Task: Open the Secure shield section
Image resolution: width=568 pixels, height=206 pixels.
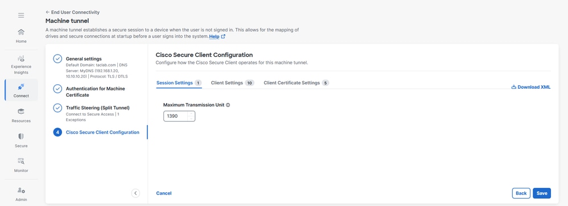Action: tap(21, 141)
